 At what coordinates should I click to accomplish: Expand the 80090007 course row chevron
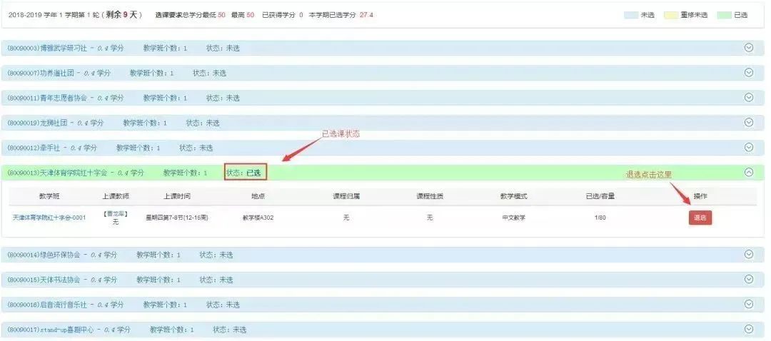point(749,72)
